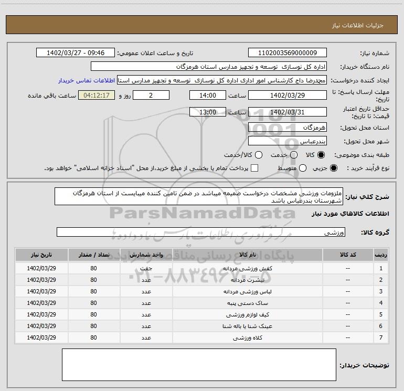
Task: Click the delivery province field هرمزگان
Action: (288, 127)
